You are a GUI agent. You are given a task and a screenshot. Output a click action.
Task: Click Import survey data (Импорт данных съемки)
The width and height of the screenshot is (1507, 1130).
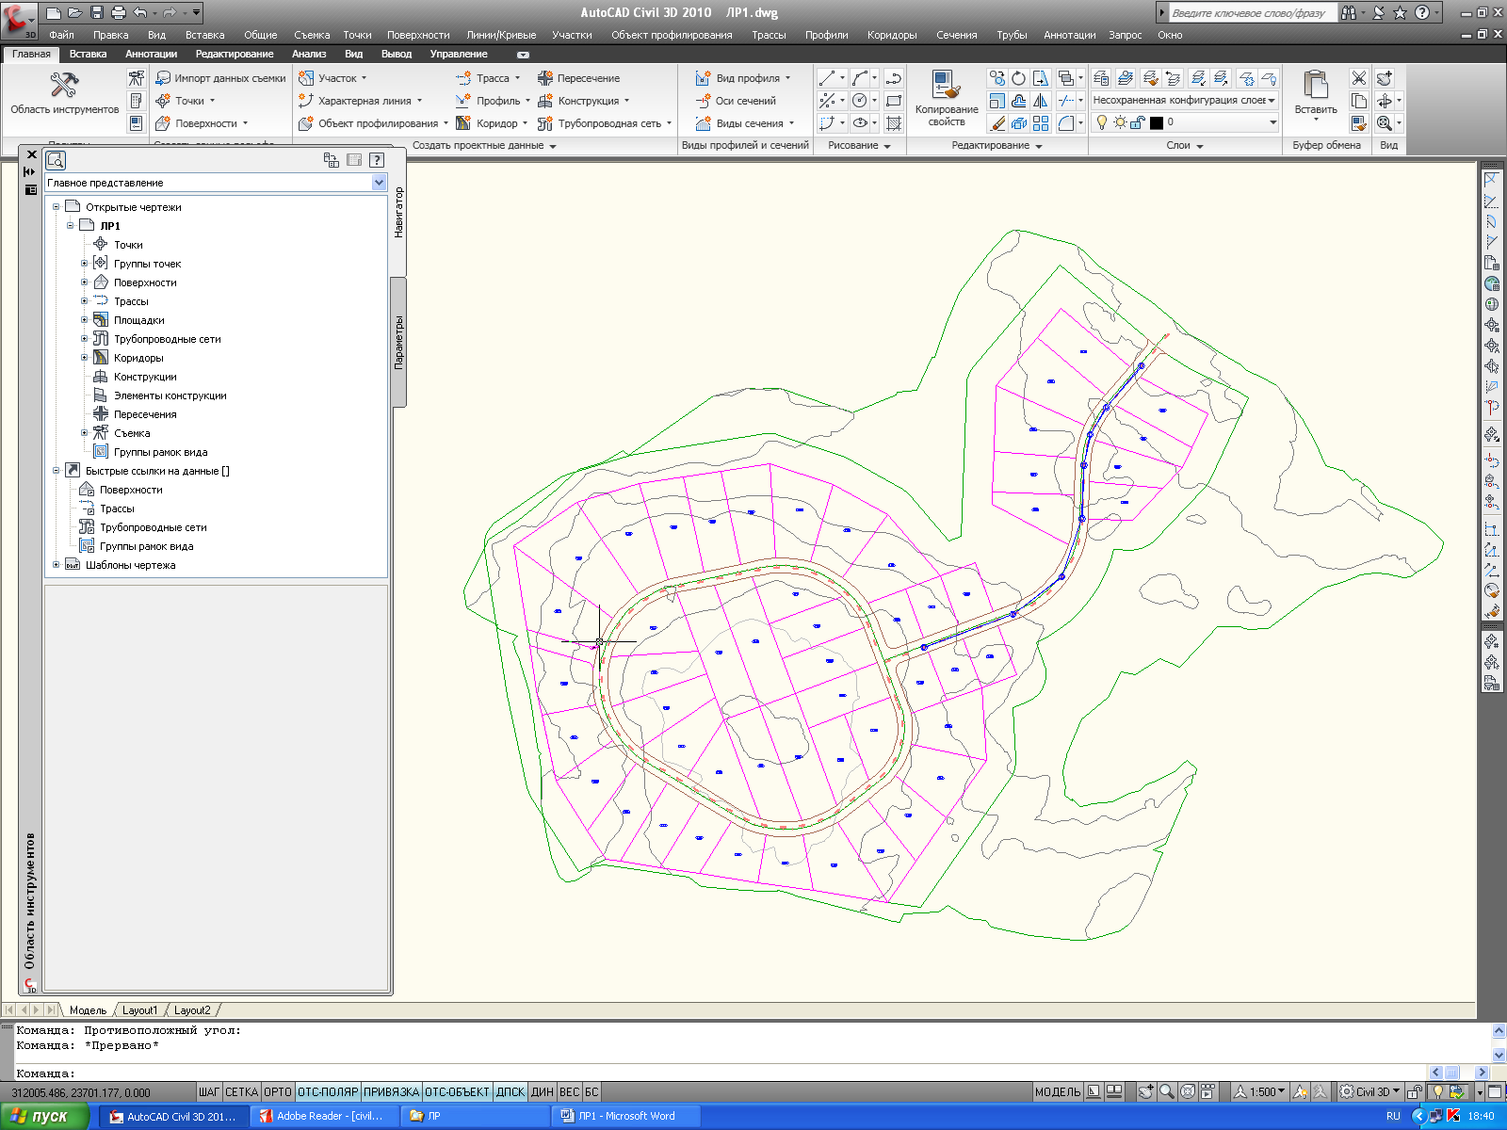click(220, 78)
